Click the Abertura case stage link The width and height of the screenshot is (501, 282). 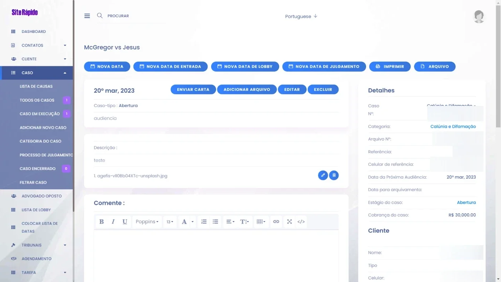coord(466,203)
